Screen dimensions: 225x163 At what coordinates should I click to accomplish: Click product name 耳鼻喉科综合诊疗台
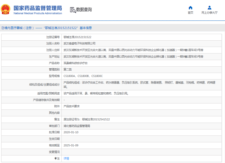click(x=75, y=63)
